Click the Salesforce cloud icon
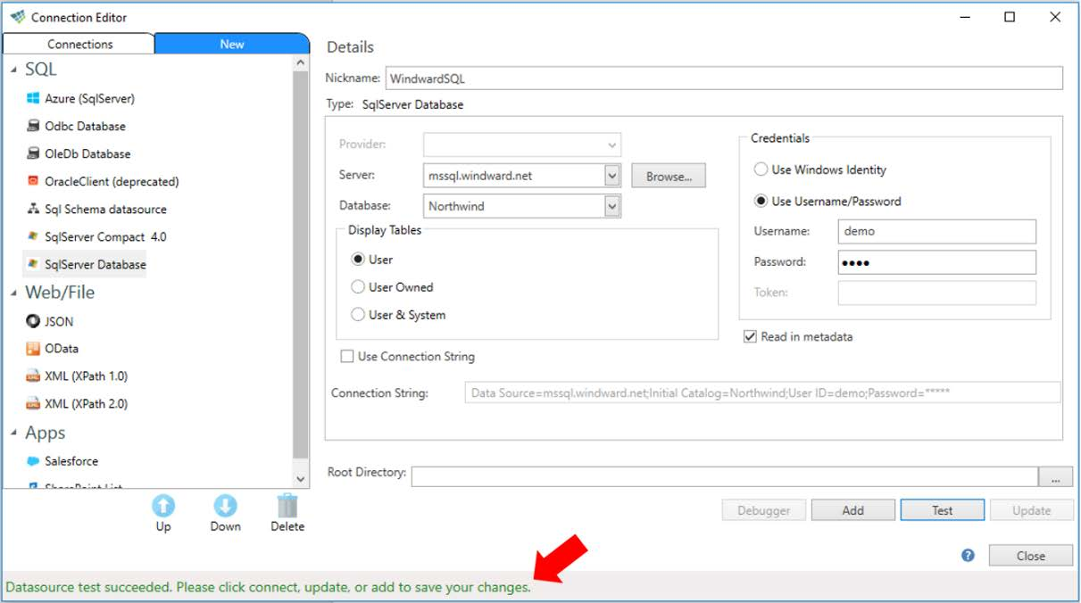Screen dimensions: 1081x603 [33, 461]
